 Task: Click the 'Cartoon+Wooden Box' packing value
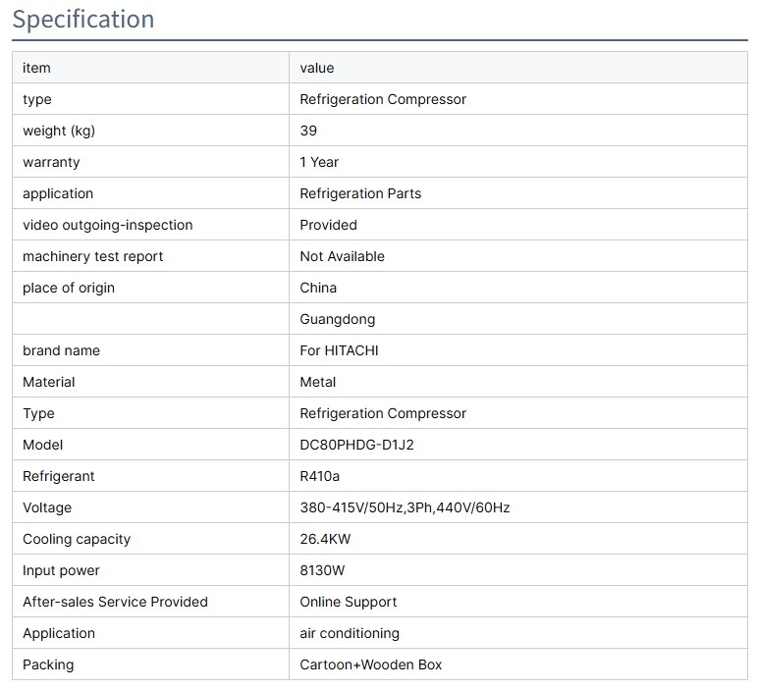tap(371, 664)
